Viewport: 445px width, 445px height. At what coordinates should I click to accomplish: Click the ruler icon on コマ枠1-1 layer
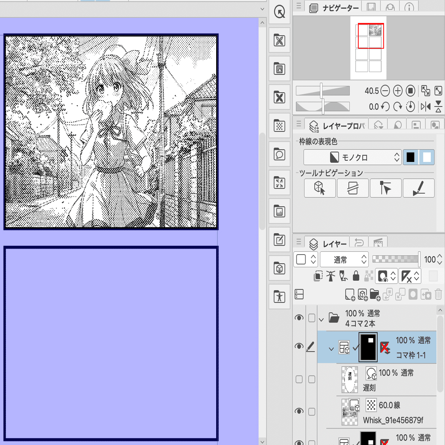(x=384, y=347)
